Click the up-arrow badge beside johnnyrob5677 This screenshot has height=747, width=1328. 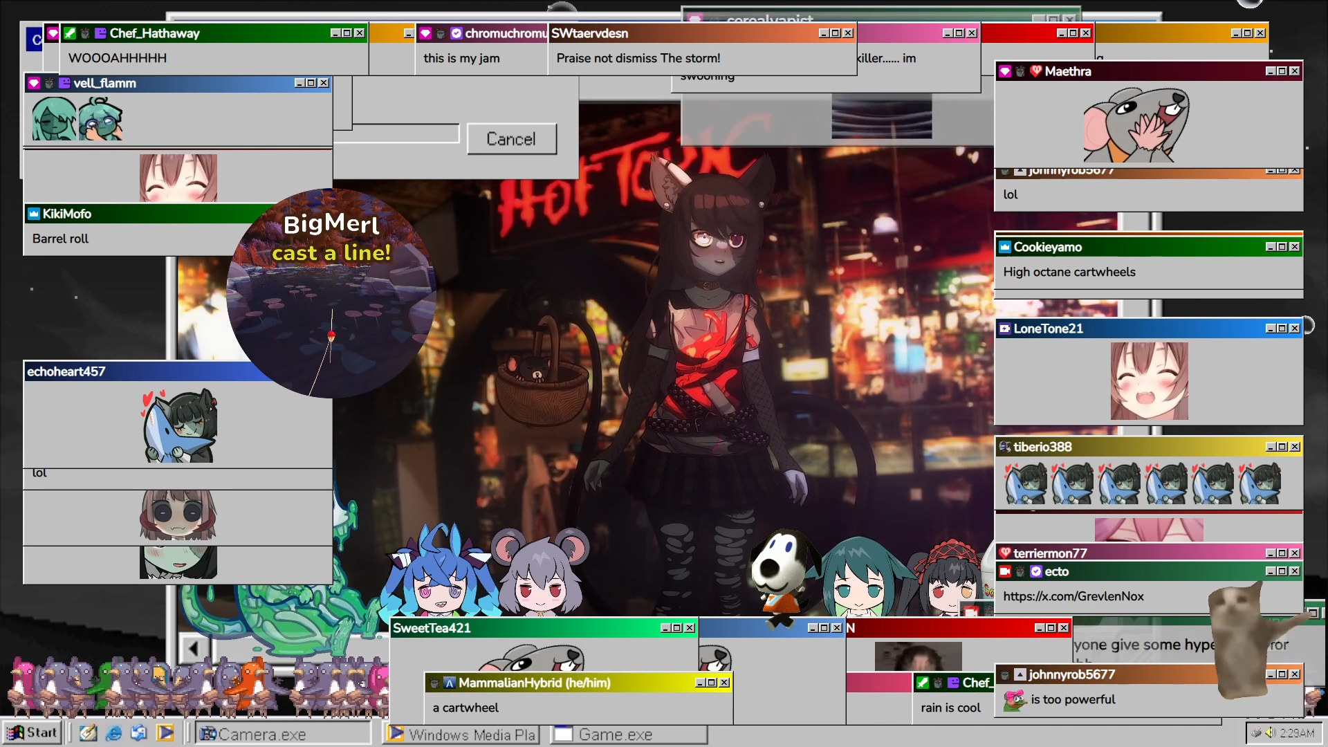click(1020, 674)
